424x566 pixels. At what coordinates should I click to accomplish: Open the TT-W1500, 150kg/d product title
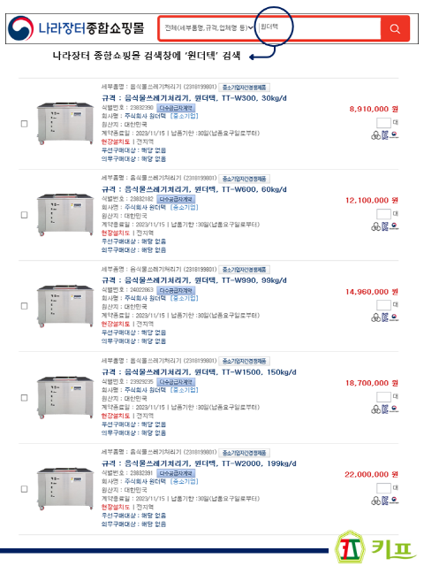199,371
